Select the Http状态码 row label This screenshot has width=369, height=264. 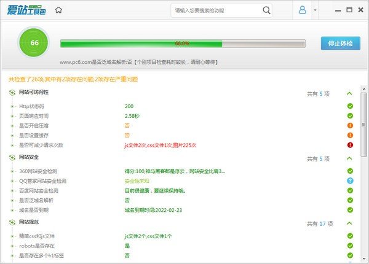click(x=31, y=106)
